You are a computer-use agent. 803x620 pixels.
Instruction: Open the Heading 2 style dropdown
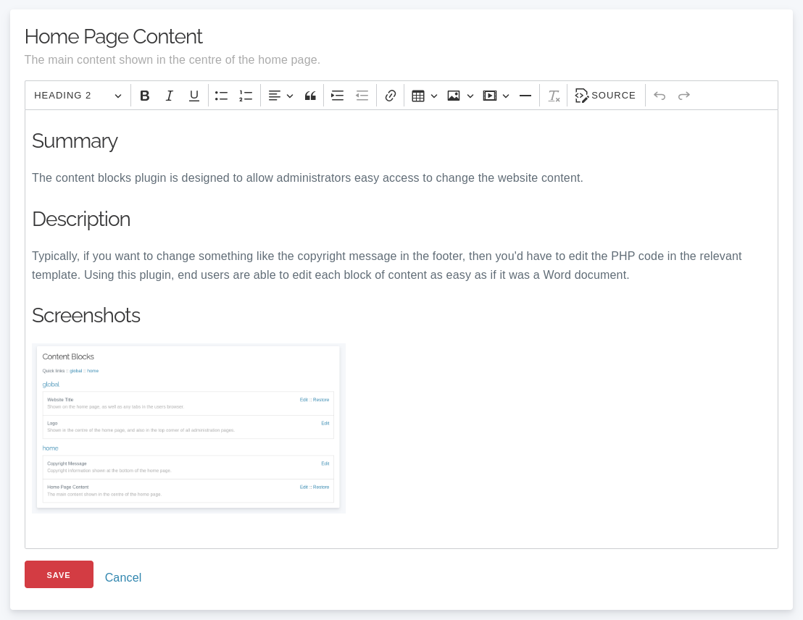[x=78, y=96]
